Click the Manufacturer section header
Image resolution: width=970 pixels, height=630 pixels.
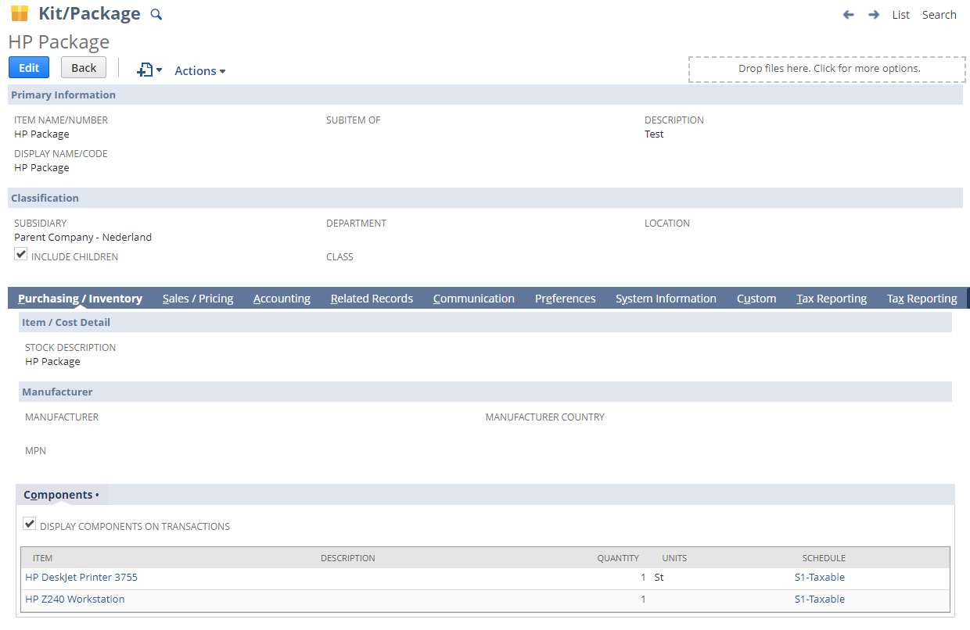pyautogui.click(x=485, y=392)
